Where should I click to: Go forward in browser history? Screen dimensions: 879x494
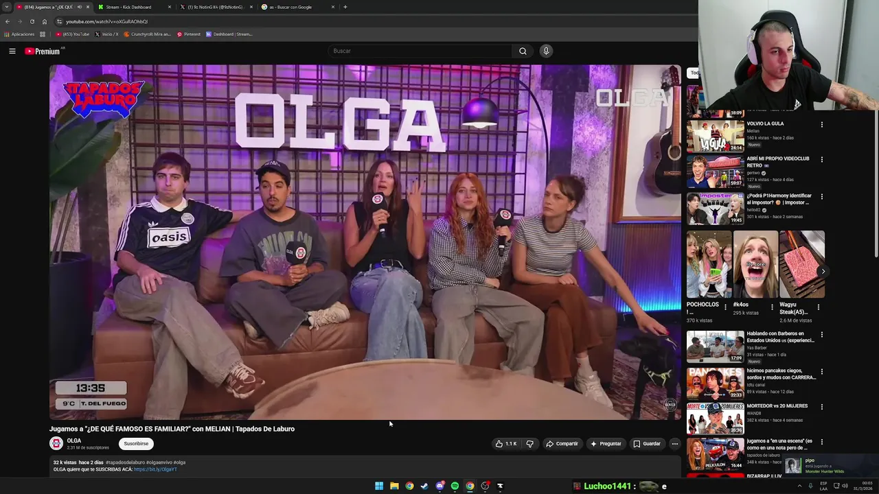tap(19, 21)
